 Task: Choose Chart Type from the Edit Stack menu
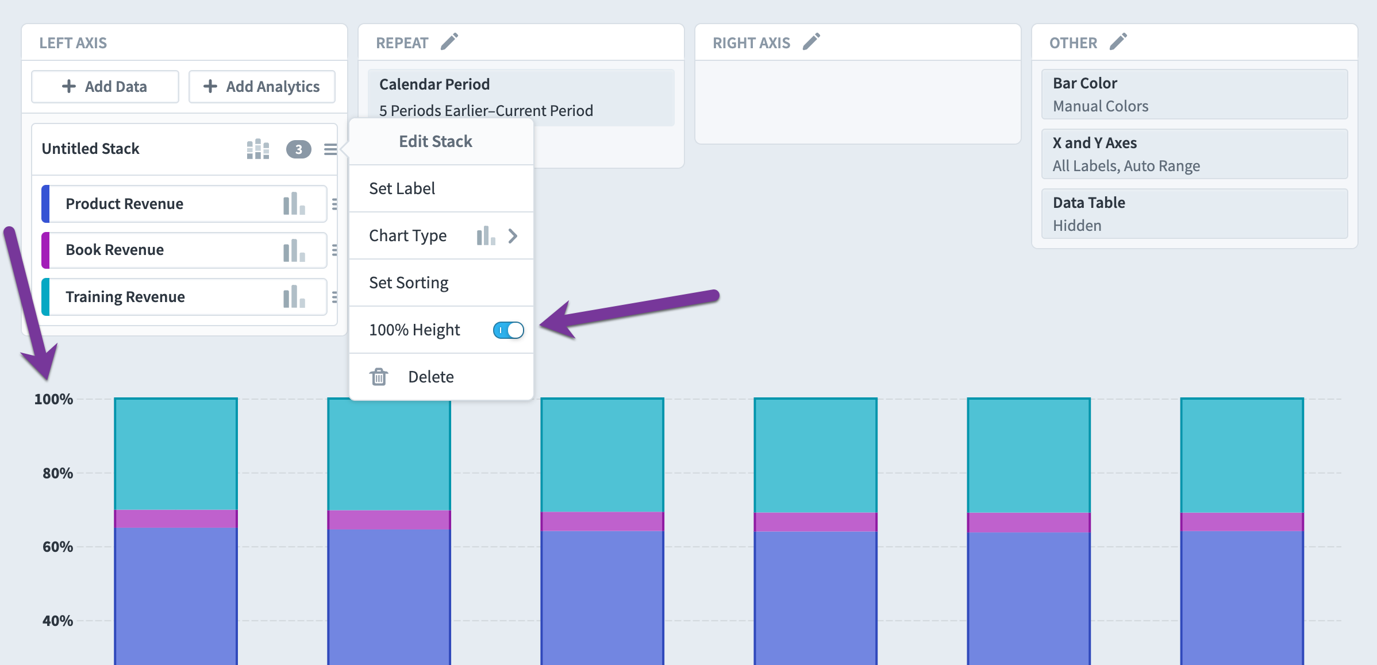coord(441,235)
